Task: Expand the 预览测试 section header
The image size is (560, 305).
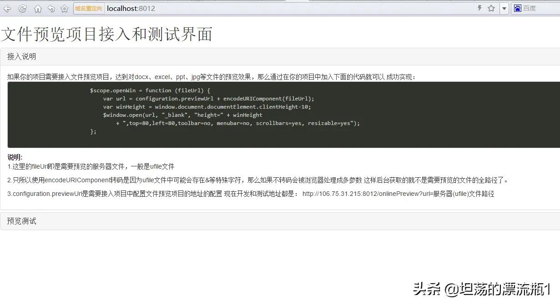Action: (21, 221)
